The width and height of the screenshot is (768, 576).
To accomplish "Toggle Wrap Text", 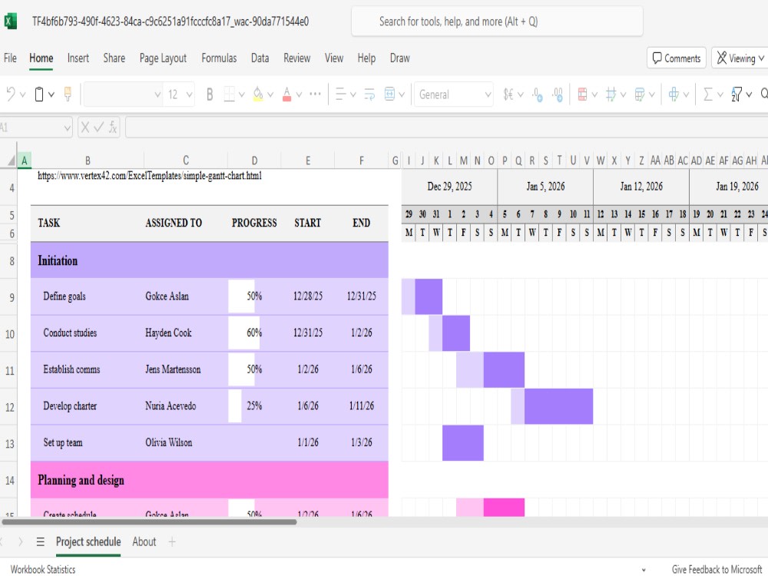I will (x=369, y=94).
